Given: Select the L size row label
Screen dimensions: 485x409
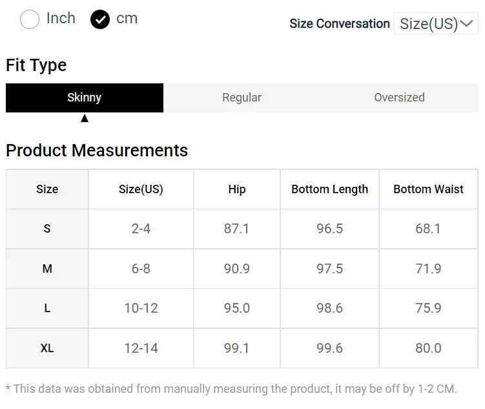Looking at the screenshot, I should coord(47,308).
